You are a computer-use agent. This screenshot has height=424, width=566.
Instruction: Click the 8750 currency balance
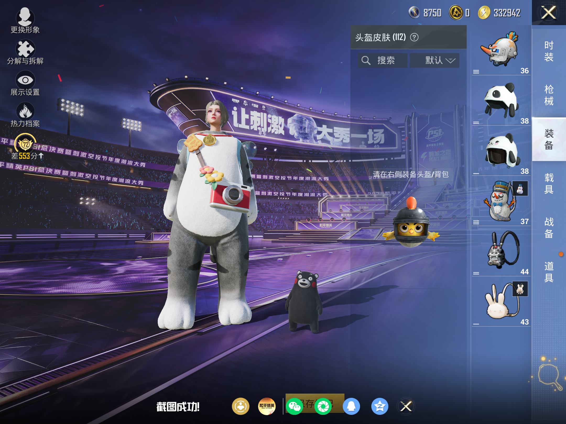point(432,13)
